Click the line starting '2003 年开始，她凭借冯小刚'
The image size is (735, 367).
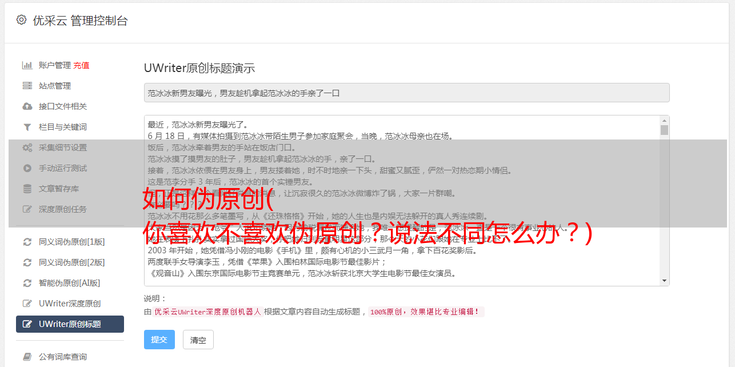tap(313, 250)
